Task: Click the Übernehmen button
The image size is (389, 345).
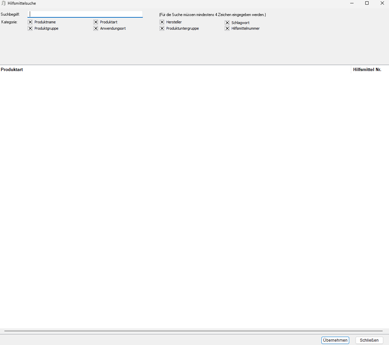Action: tap(335, 340)
